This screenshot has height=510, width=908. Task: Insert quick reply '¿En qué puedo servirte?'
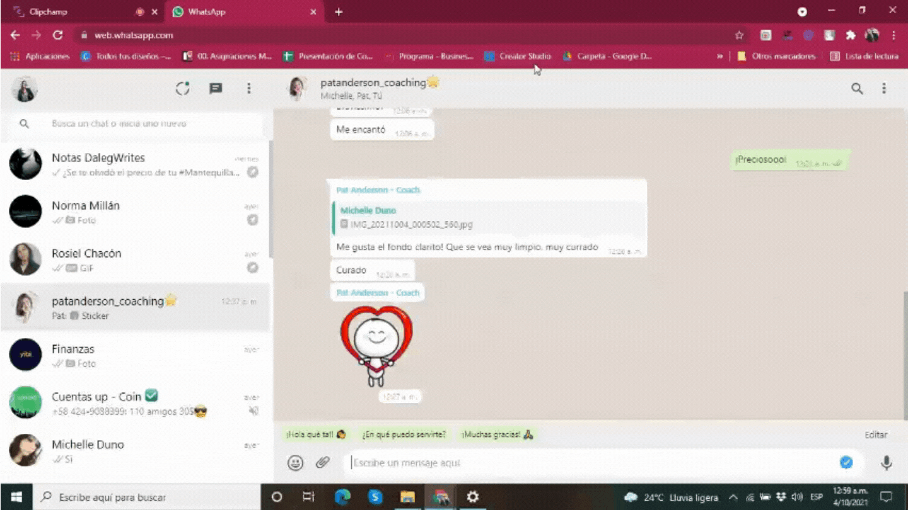coord(404,434)
